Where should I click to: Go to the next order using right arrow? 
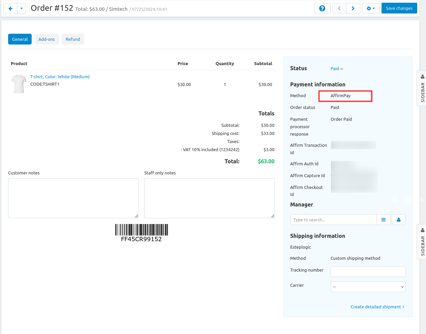(x=353, y=8)
